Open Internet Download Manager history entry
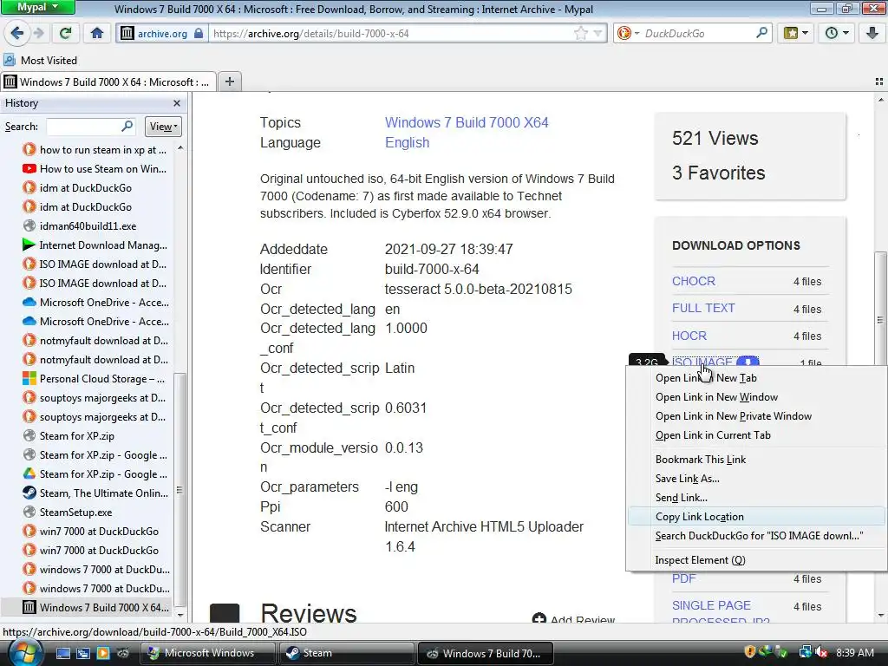Viewport: 888px width, 666px height. click(95, 245)
